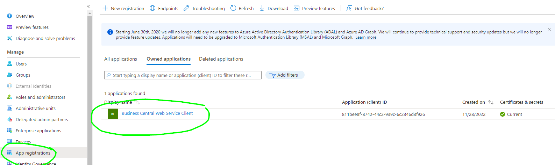This screenshot has height=165, width=555.
Task: Open Groups menu item
Action: pyautogui.click(x=23, y=75)
